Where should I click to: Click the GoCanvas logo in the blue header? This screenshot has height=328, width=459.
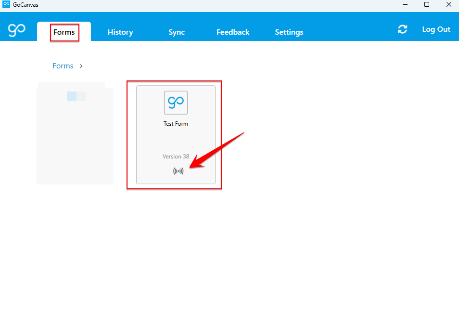click(16, 30)
